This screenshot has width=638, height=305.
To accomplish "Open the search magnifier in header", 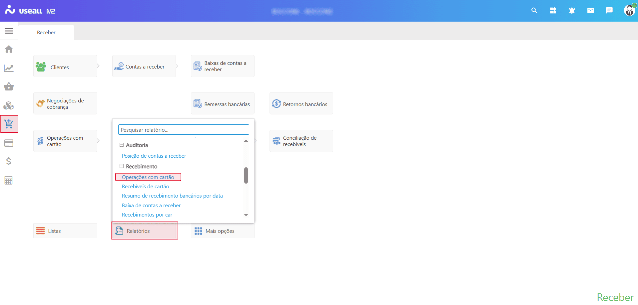I will click(534, 11).
